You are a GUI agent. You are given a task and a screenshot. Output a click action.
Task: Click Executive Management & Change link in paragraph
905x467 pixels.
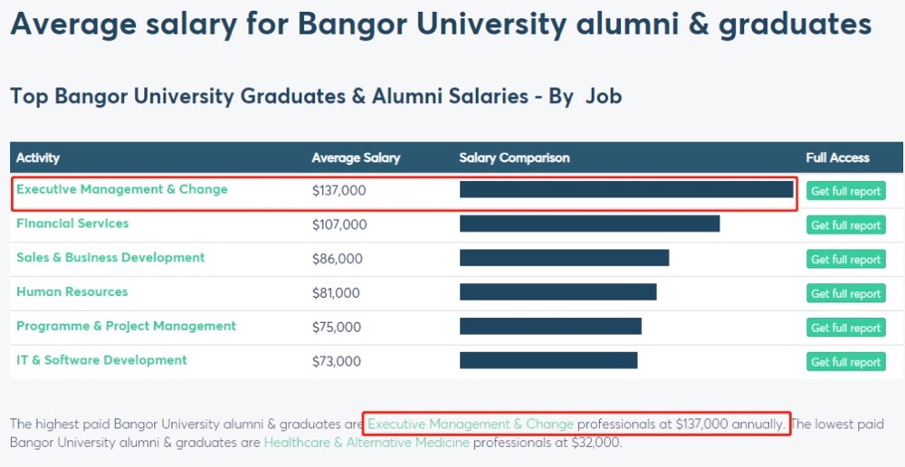(x=471, y=424)
